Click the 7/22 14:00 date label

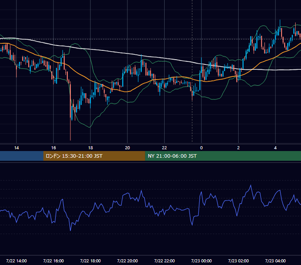(16, 261)
